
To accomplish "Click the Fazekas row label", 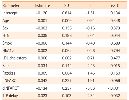I will [x=9, y=73].
